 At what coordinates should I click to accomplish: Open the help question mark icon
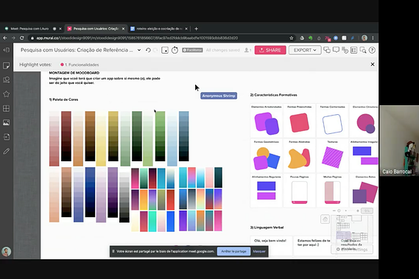pos(372,50)
